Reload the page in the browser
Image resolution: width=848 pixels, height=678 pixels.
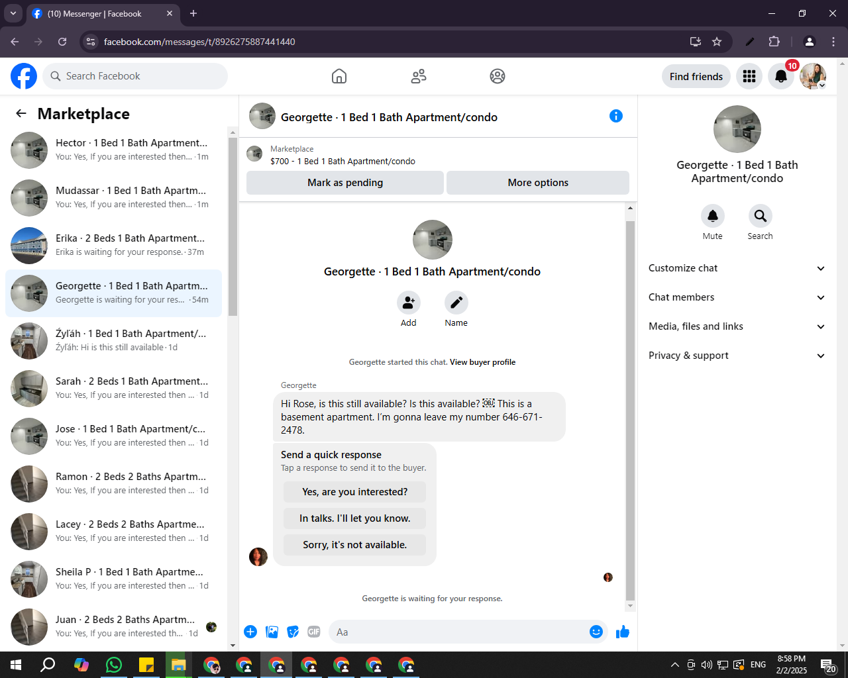click(62, 42)
